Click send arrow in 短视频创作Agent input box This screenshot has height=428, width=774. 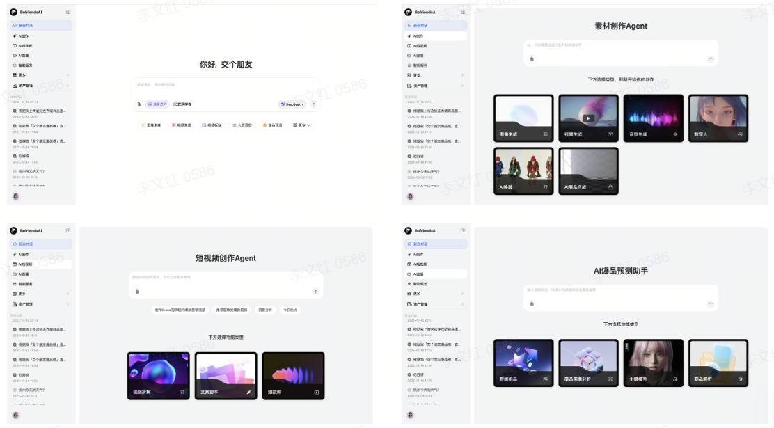[x=315, y=292]
